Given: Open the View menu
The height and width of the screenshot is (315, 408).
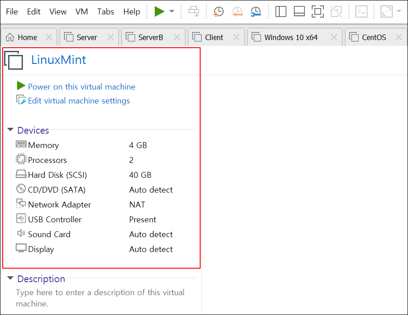Looking at the screenshot, I should (58, 12).
